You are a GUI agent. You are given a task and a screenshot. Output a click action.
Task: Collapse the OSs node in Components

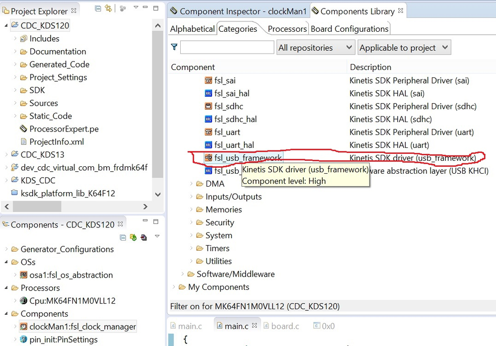(x=6, y=262)
